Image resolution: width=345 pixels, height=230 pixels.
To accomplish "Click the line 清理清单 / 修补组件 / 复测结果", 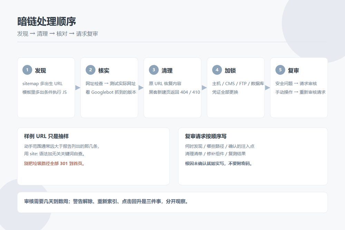I will click(x=215, y=154).
